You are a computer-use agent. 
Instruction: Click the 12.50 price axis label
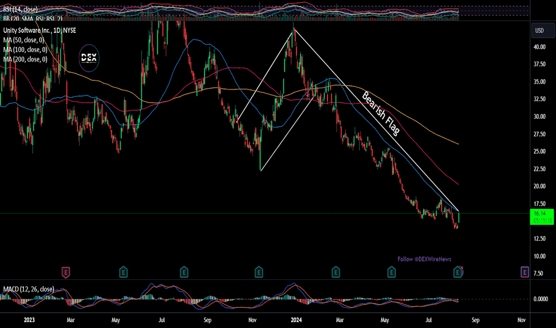pos(539,239)
